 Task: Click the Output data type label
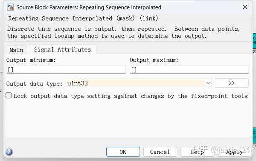click(35, 84)
